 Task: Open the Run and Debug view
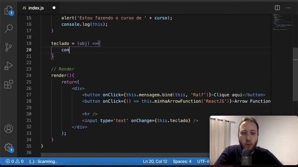click(x=8, y=66)
